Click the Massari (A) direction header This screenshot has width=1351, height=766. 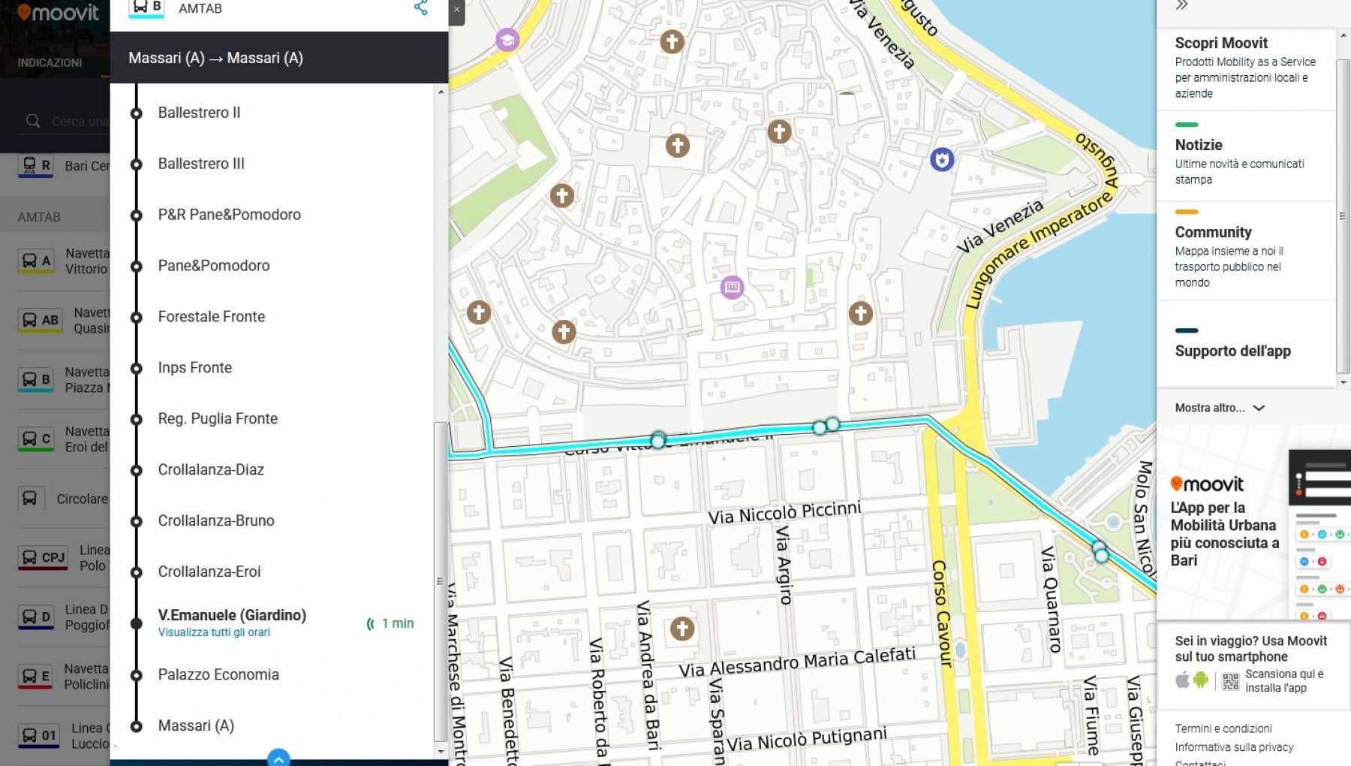click(x=279, y=58)
